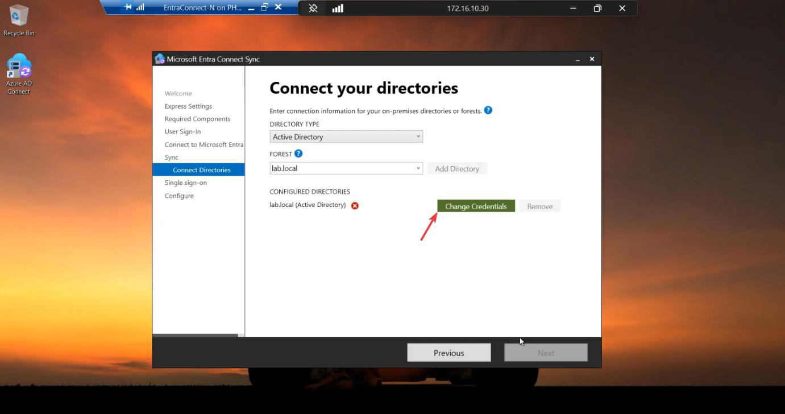Screen dimensions: 785x414
Task: Click the unpin icon on 172.16.10.30 bar
Action: 313,9
